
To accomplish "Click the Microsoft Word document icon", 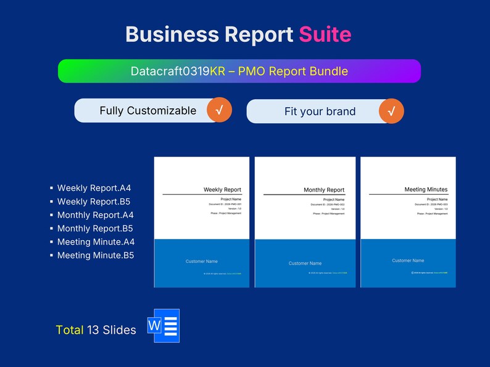I will [164, 326].
